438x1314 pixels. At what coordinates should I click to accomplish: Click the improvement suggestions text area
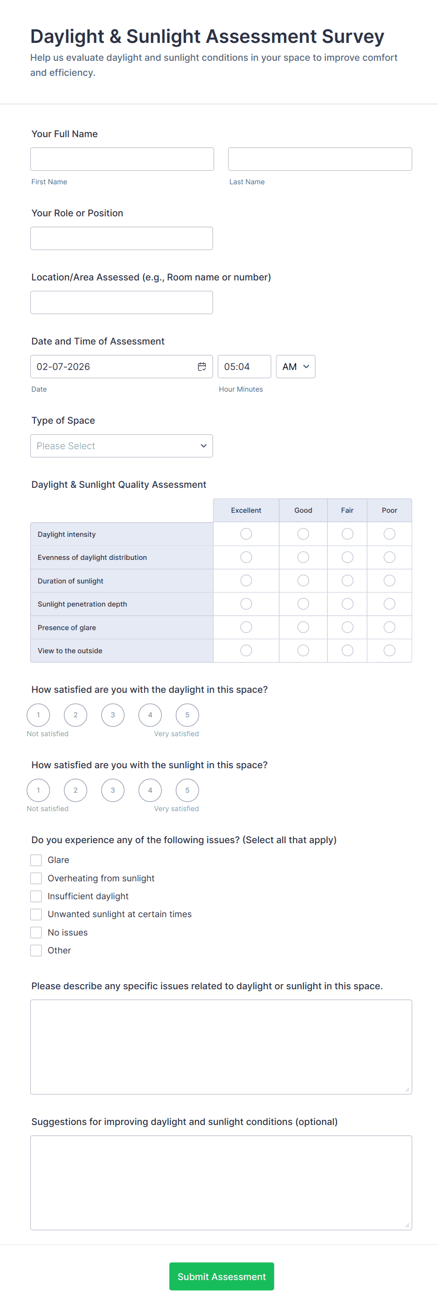point(221,1183)
